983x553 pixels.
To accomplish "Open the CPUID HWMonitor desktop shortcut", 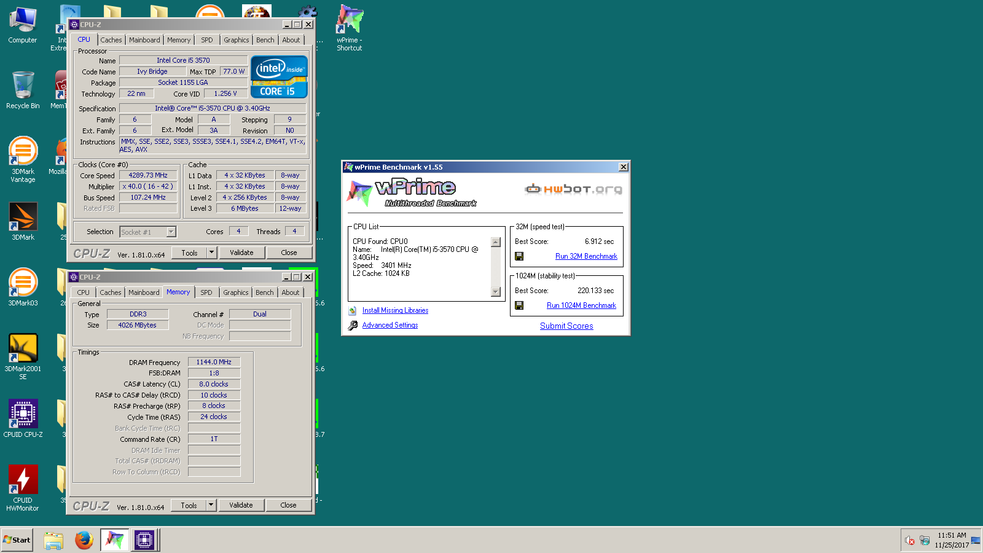I will click(x=23, y=488).
